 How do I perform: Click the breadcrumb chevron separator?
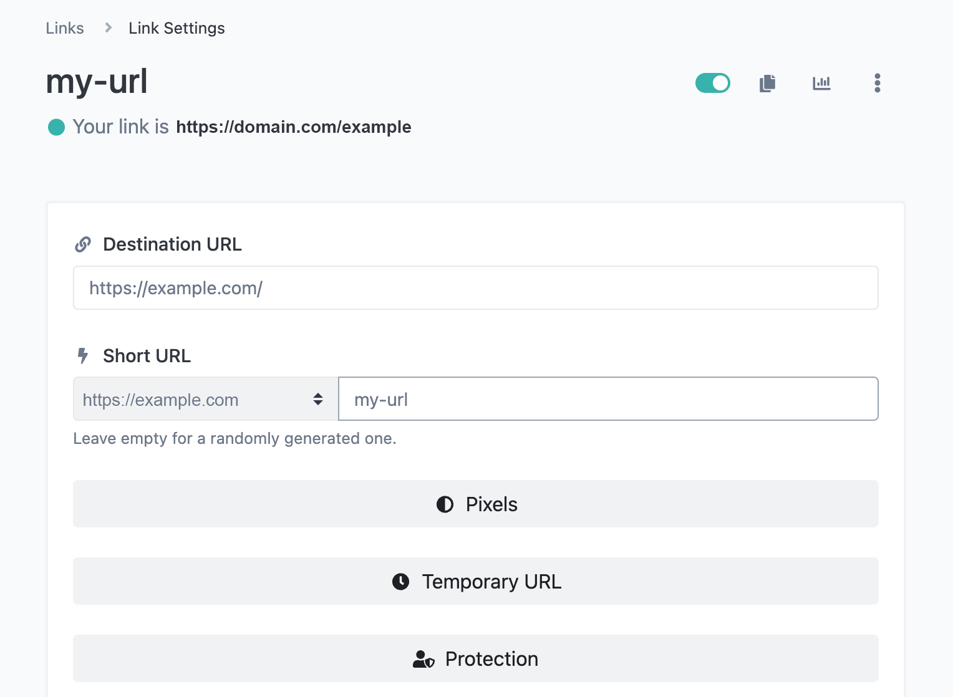pos(108,28)
